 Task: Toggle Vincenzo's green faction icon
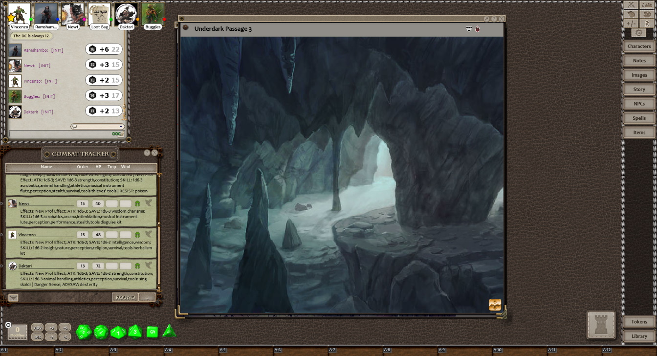[x=137, y=235]
